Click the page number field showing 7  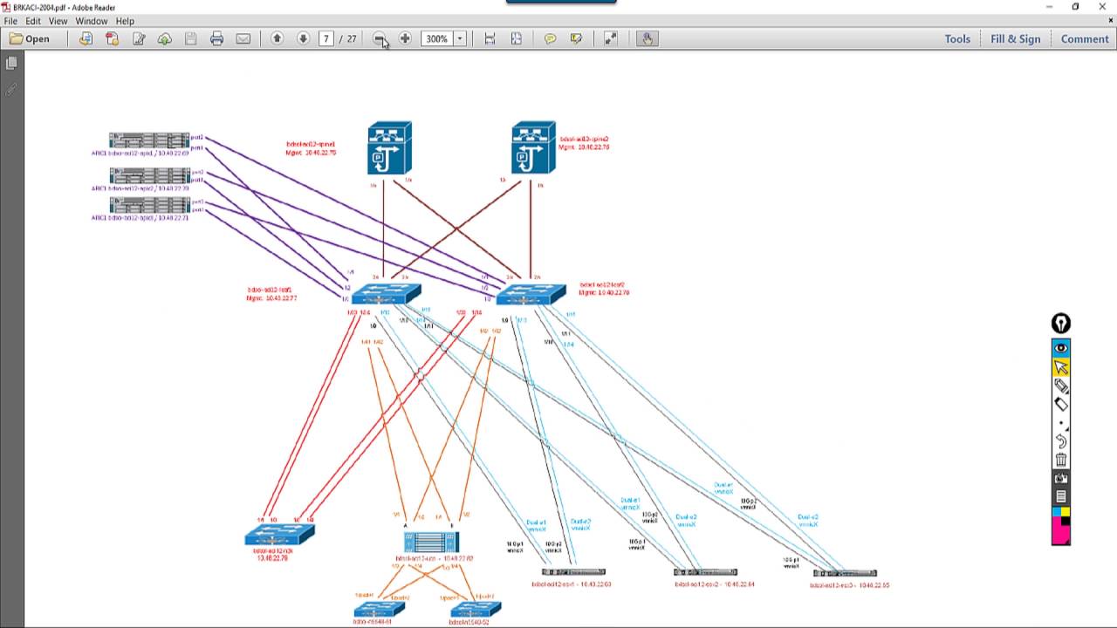326,38
